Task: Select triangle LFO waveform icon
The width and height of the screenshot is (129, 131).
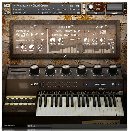Action: point(27,35)
